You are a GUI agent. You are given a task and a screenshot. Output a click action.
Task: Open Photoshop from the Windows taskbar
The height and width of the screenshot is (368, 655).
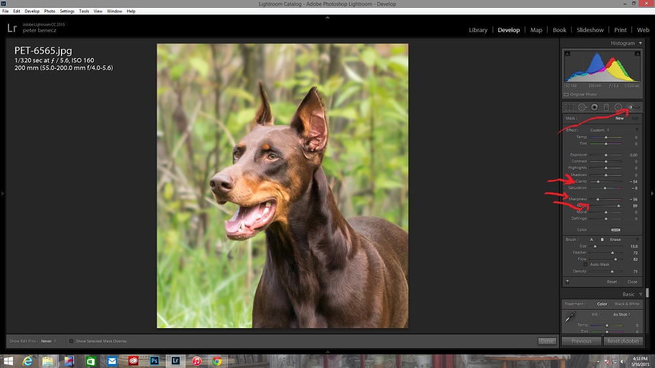pos(155,361)
